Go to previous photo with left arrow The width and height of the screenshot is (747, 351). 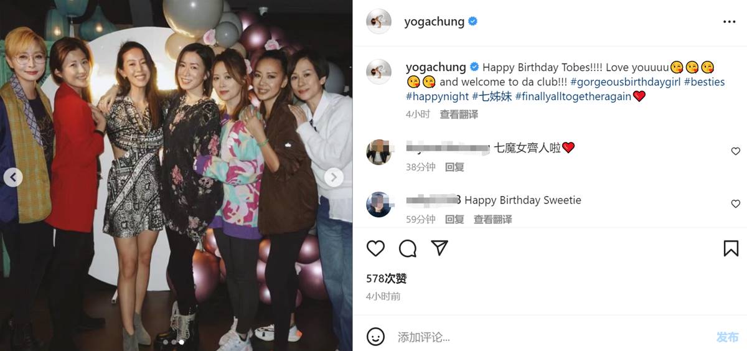13,177
